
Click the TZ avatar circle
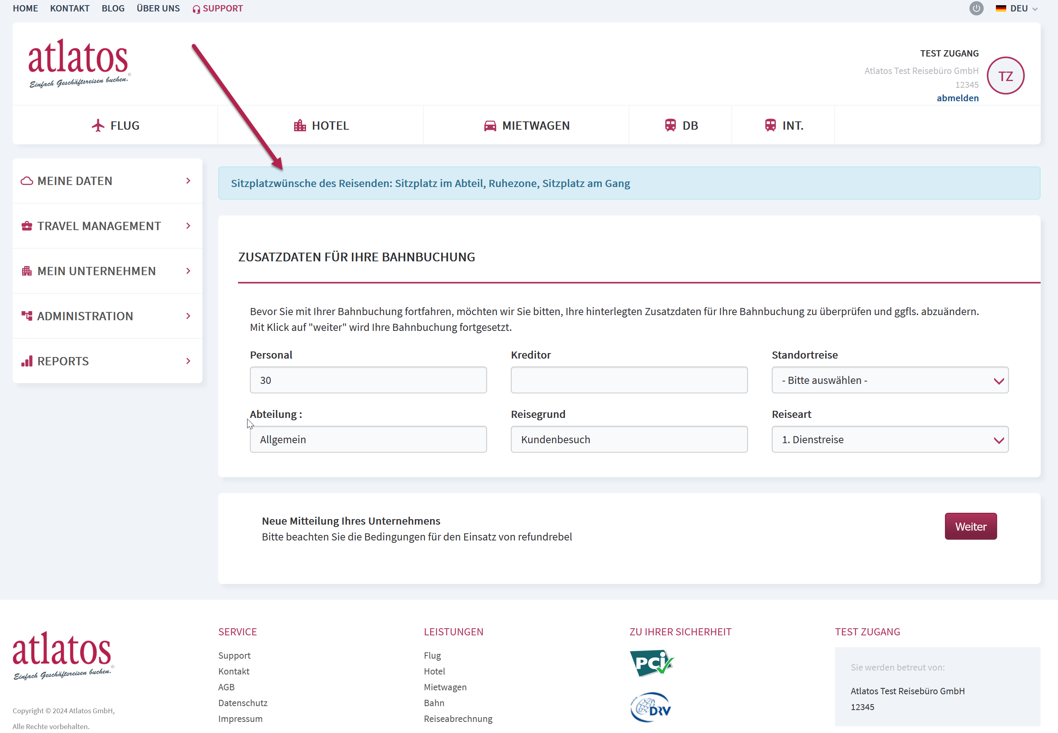1006,76
